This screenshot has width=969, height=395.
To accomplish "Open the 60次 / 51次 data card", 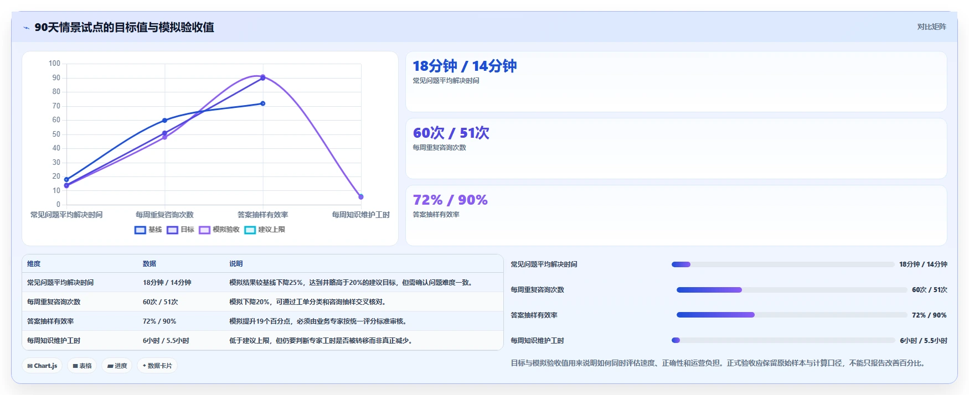I will pyautogui.click(x=676, y=148).
